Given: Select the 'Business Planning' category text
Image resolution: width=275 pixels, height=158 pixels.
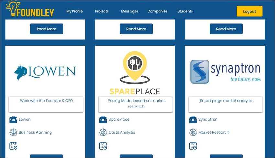Looking at the screenshot, I should point(35,132).
